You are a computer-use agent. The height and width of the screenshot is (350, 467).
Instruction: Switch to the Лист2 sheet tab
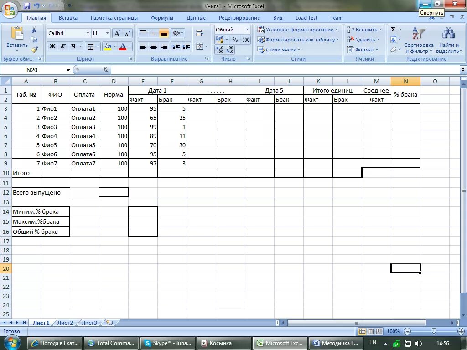coord(65,323)
